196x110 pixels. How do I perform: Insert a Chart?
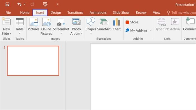[117, 24]
